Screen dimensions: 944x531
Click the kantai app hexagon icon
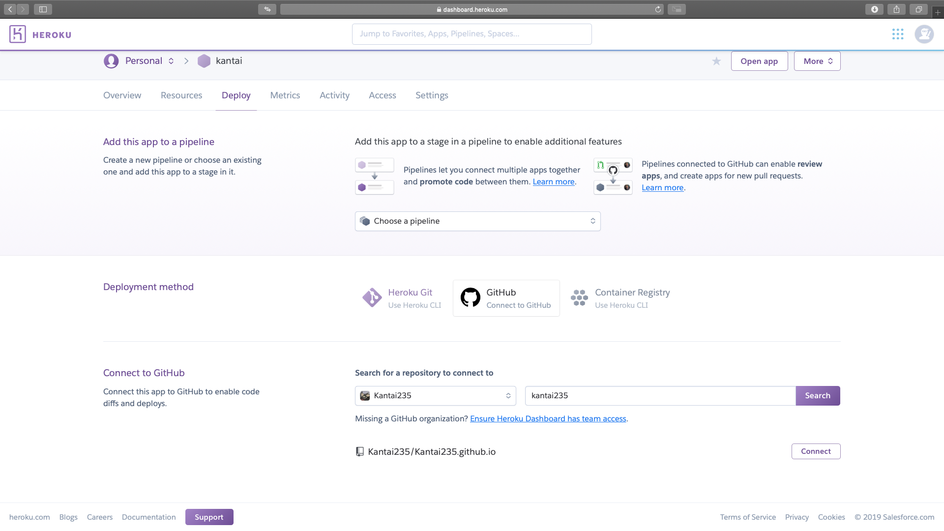[204, 61]
